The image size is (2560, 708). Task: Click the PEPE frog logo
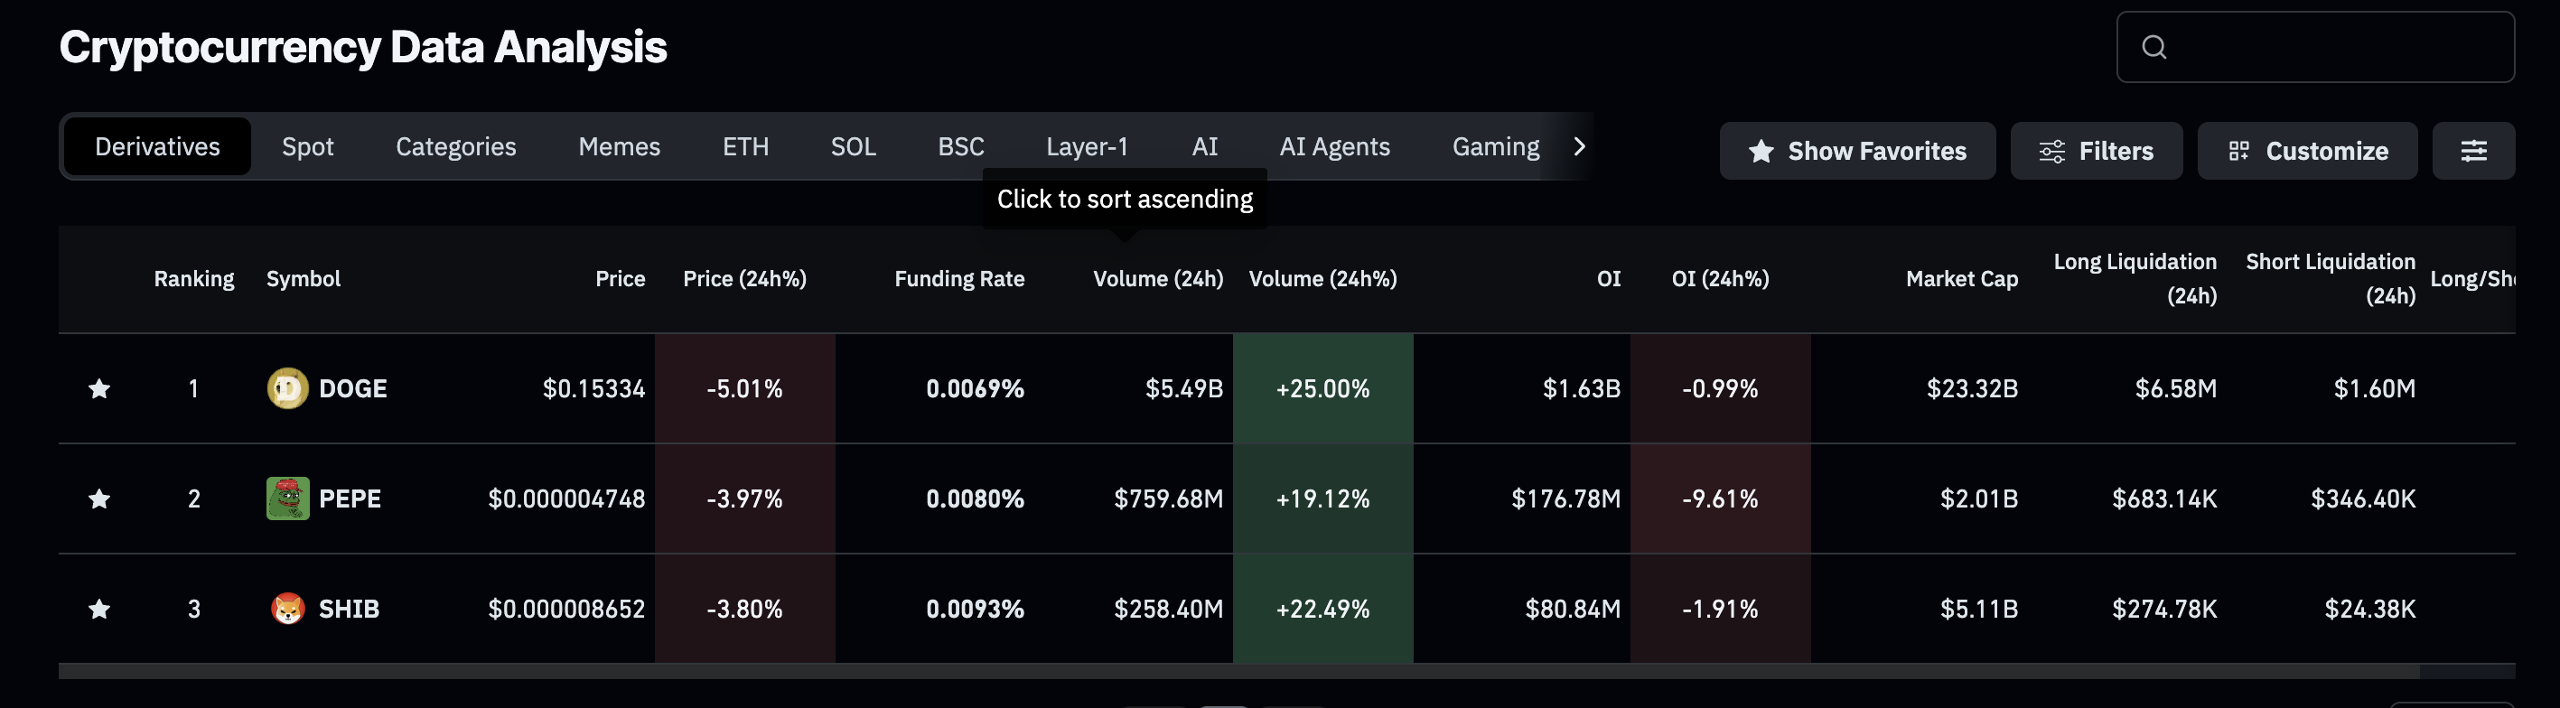287,498
